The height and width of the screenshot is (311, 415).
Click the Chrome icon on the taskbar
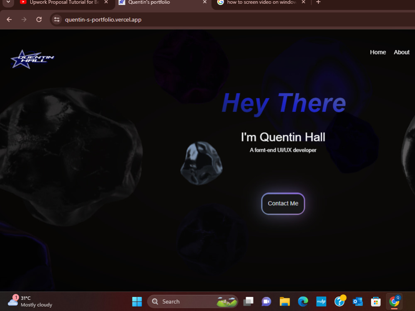394,301
